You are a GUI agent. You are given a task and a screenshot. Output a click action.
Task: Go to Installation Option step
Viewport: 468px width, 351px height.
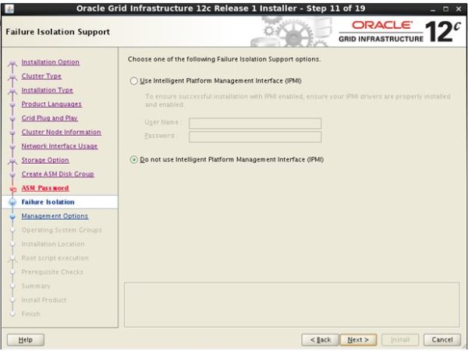[x=50, y=62]
